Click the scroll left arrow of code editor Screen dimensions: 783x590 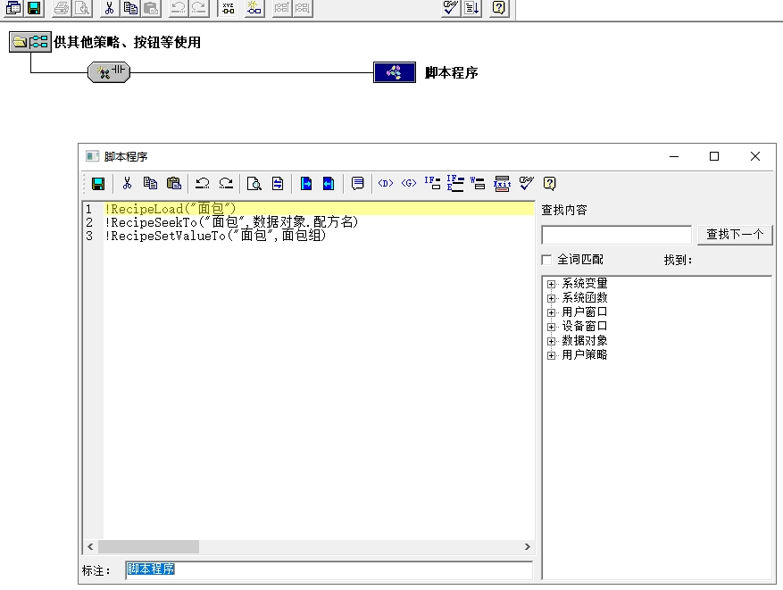[90, 546]
